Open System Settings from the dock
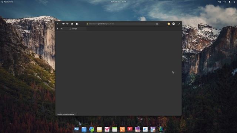Screen dimensions: 237x133 145,129
